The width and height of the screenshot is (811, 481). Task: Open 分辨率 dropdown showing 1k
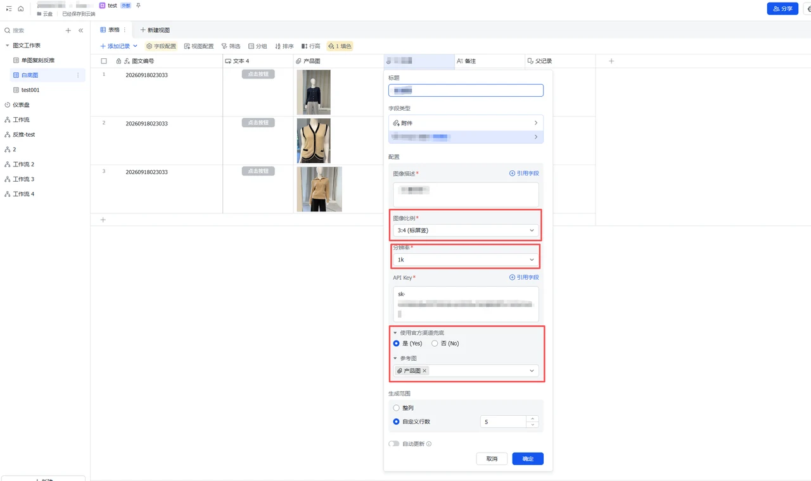click(x=466, y=259)
